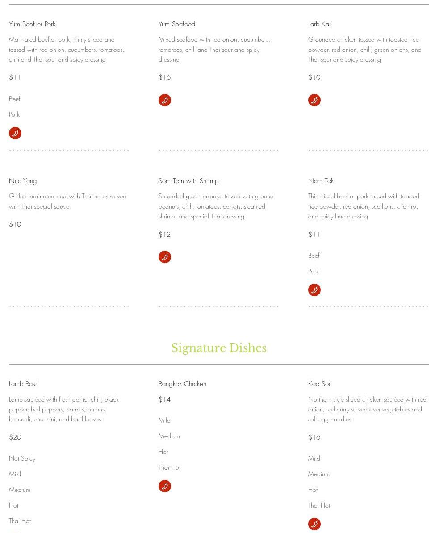
Task: Click the Signature Dishes section heading
Action: point(218,348)
